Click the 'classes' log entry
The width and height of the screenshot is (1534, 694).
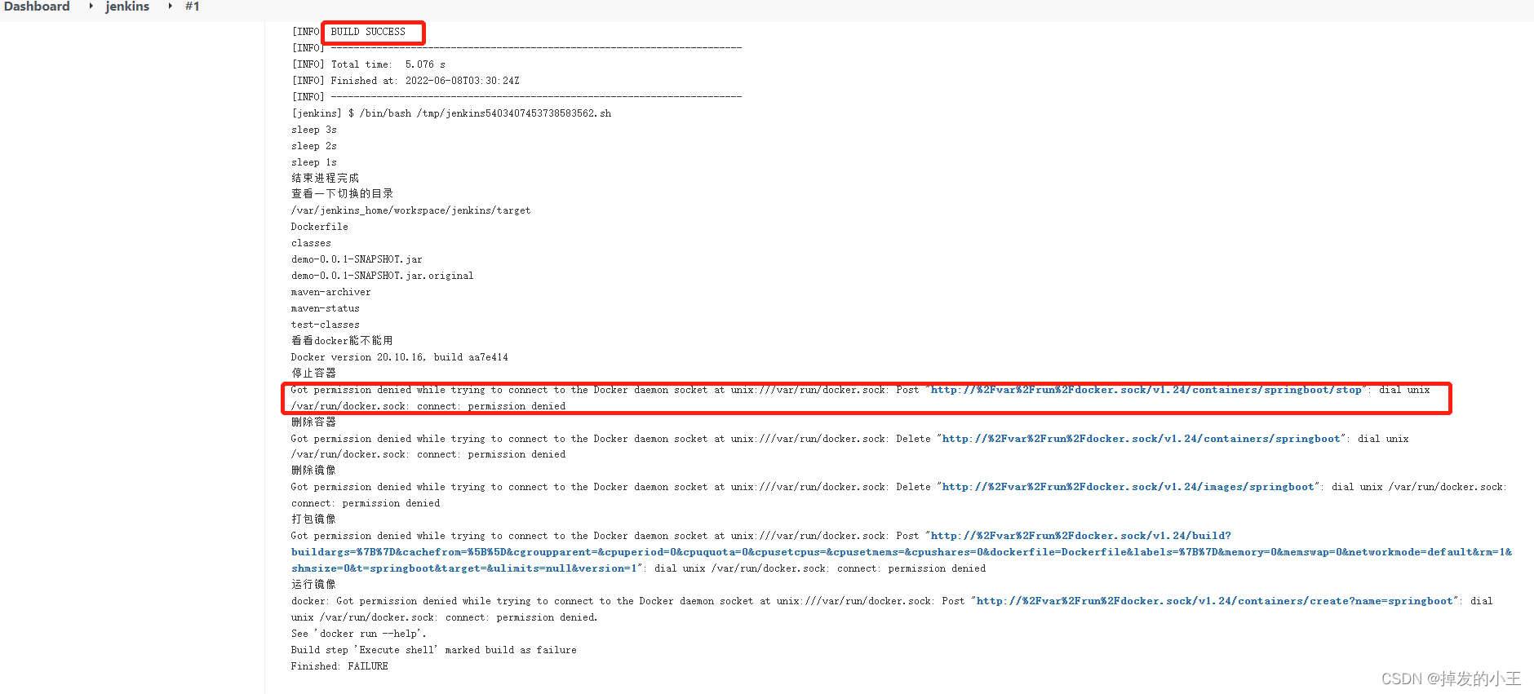coord(312,243)
